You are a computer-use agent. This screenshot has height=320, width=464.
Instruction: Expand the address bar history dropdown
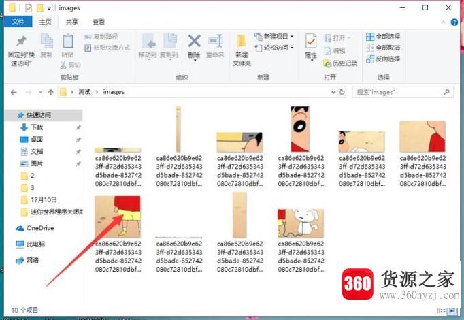[x=333, y=93]
